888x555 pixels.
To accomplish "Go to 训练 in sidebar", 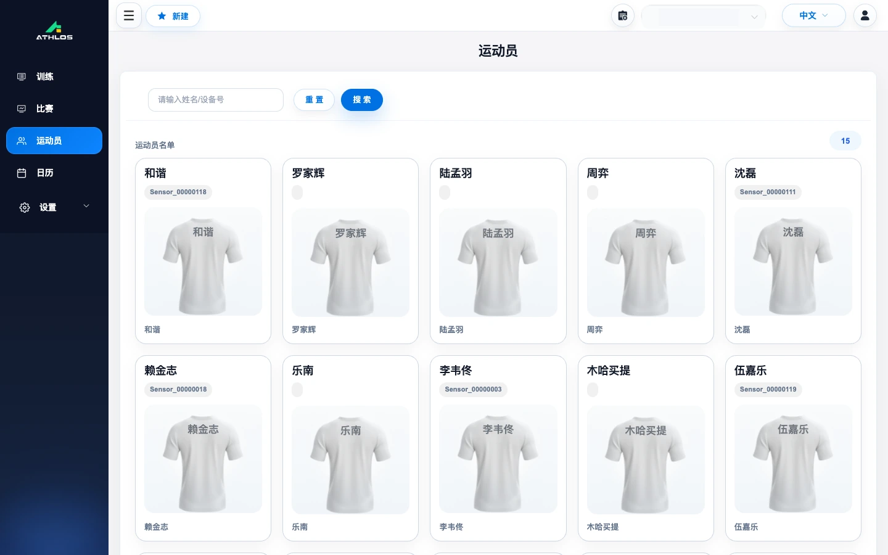I will point(54,76).
